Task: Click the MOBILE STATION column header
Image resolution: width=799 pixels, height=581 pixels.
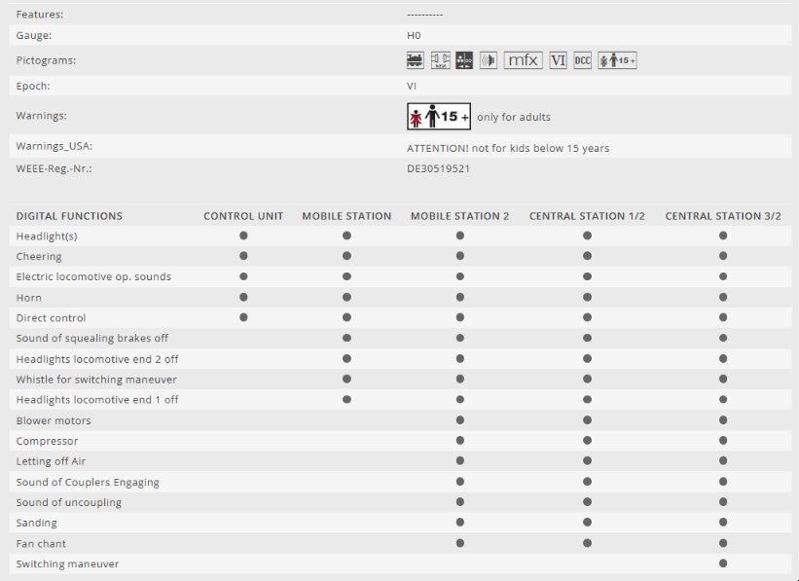Action: coord(347,216)
